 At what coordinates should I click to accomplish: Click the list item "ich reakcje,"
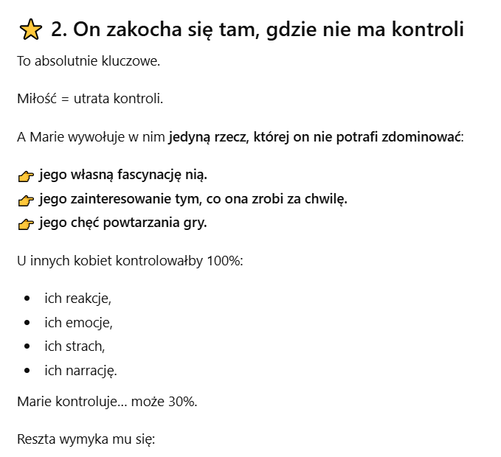pos(77,299)
